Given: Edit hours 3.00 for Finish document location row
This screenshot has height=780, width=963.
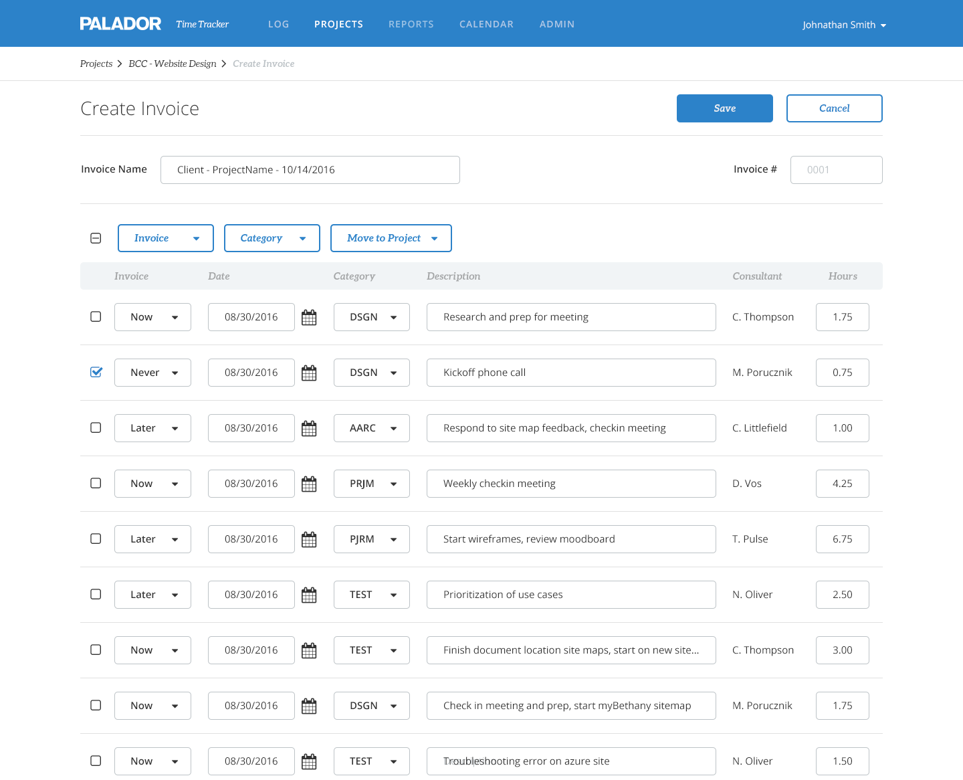Looking at the screenshot, I should 843,650.
